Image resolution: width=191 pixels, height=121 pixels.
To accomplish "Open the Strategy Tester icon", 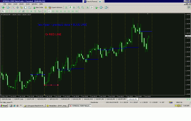I will pos(29,7).
